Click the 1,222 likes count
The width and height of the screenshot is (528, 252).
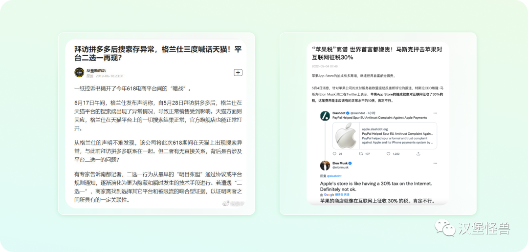(x=396, y=154)
